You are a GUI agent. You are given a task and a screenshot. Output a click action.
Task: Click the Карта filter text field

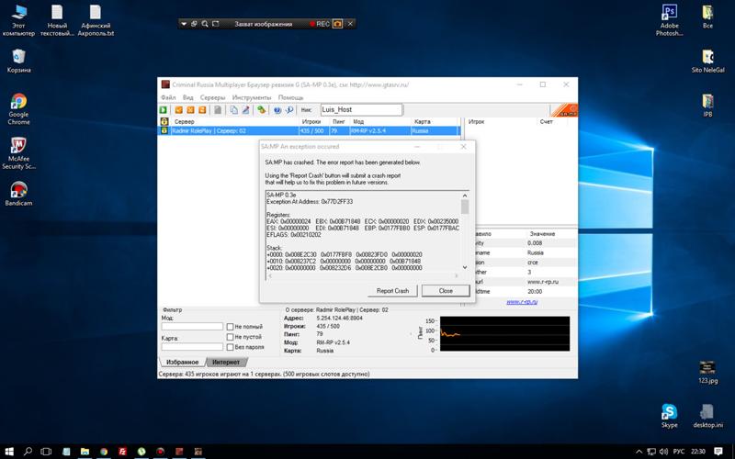[x=192, y=347]
